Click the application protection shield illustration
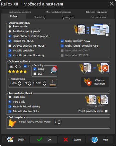116x146 pixels. click(94, 68)
